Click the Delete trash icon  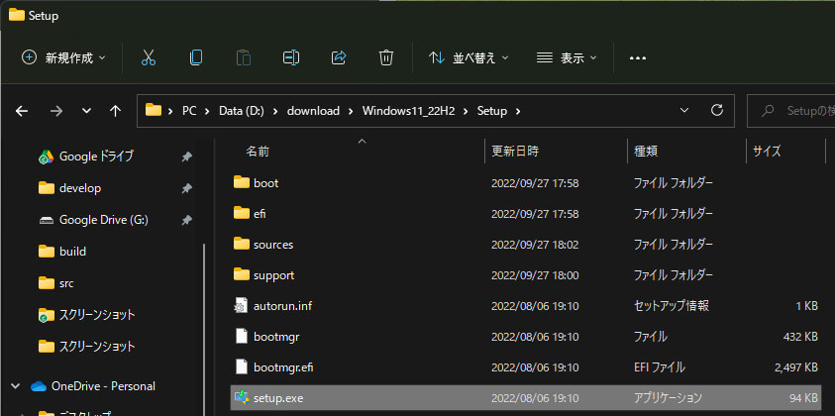pos(386,57)
